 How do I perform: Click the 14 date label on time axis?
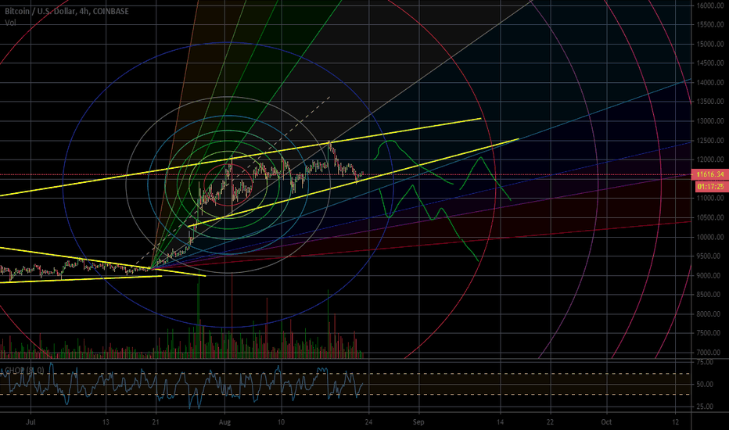[501, 422]
